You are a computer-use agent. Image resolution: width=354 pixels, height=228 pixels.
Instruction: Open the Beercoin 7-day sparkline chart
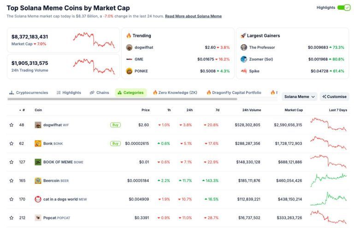(328, 180)
